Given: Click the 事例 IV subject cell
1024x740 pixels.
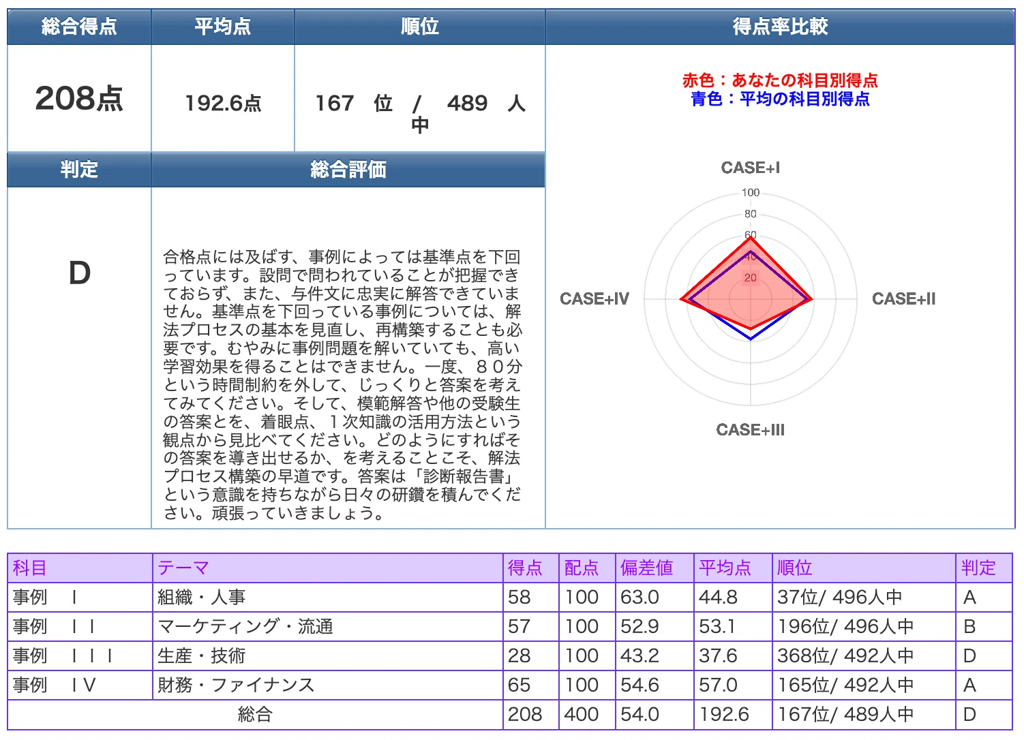Looking at the screenshot, I should (80, 685).
